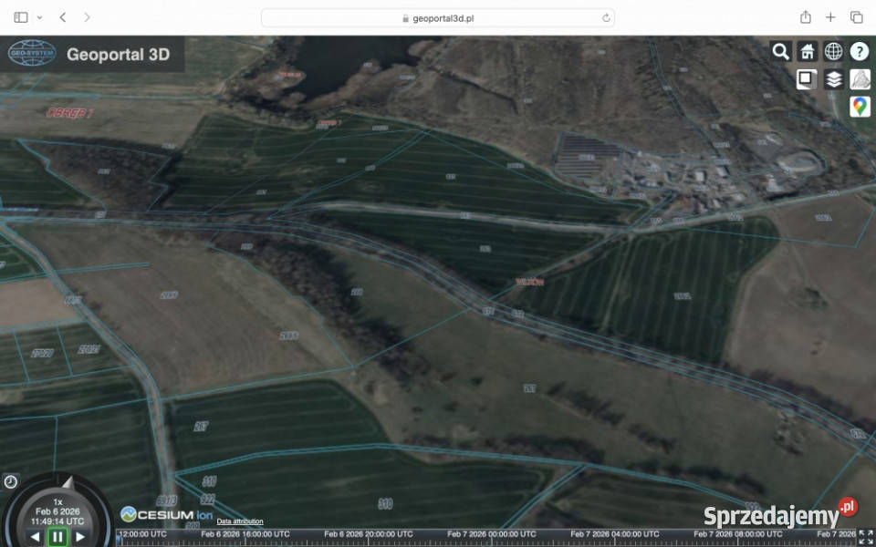Click the Google Maps pin icon
This screenshot has height=547, width=876.
[860, 107]
